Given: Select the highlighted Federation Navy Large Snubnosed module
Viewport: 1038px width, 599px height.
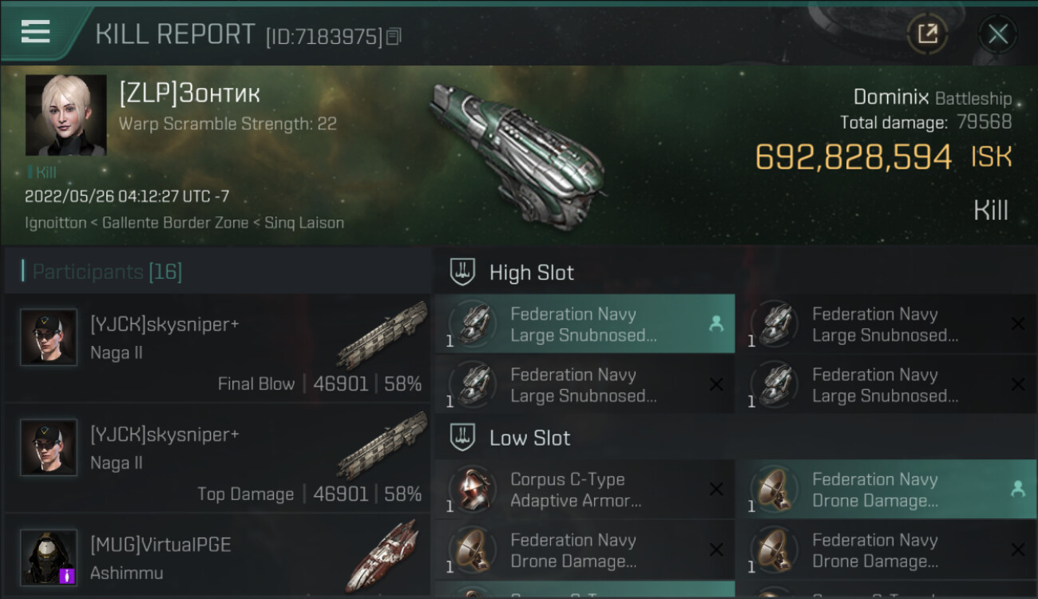Looking at the screenshot, I should [584, 324].
